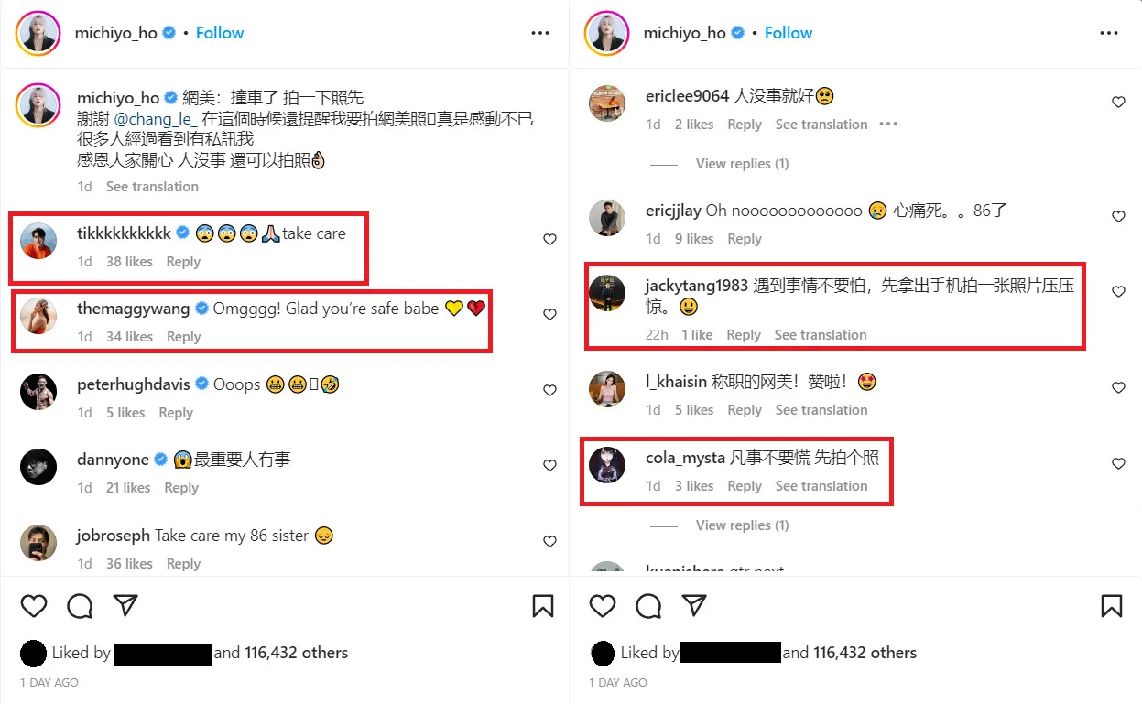The height and width of the screenshot is (704, 1142).
Task: Follow michiyo_ho from left panel header
Action: point(220,33)
